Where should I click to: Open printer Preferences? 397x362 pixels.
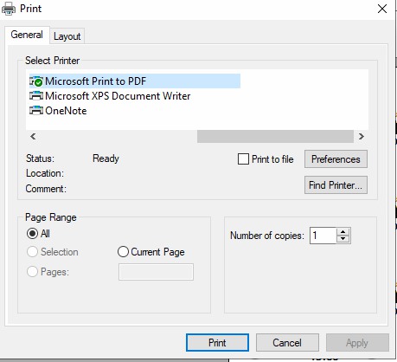[336, 159]
